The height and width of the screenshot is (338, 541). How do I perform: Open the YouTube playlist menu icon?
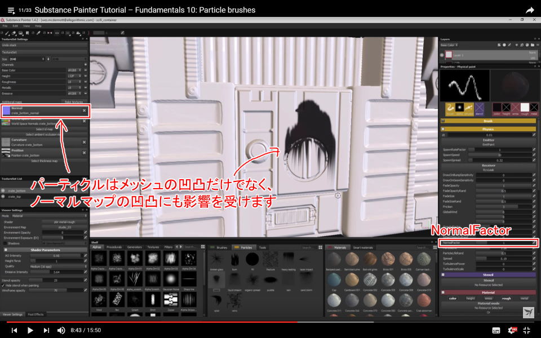(11, 11)
